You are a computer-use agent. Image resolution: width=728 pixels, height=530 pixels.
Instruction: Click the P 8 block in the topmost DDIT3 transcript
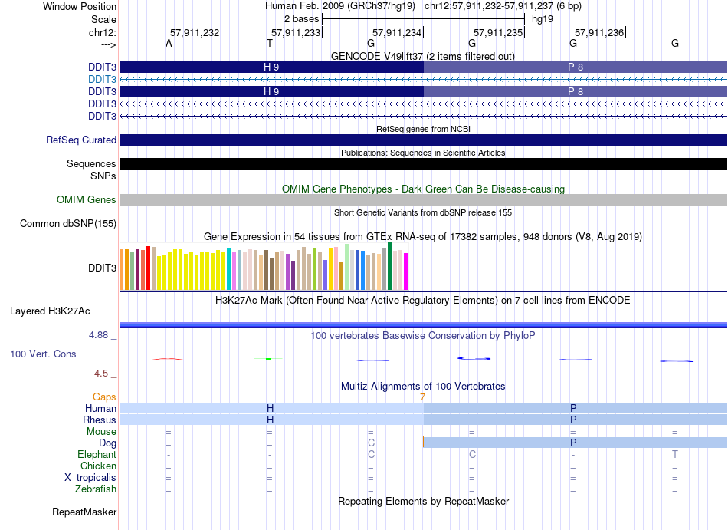click(x=576, y=67)
